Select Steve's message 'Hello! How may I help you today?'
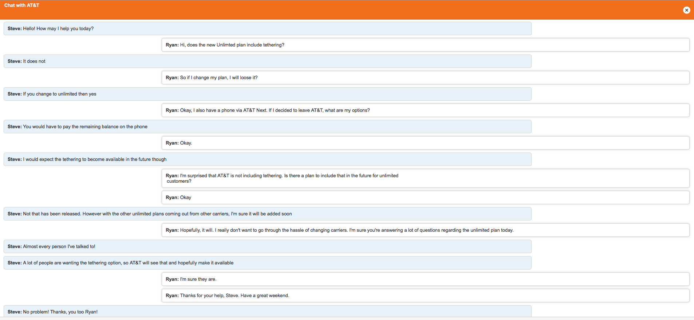Image resolution: width=694 pixels, height=320 pixels. [268, 28]
